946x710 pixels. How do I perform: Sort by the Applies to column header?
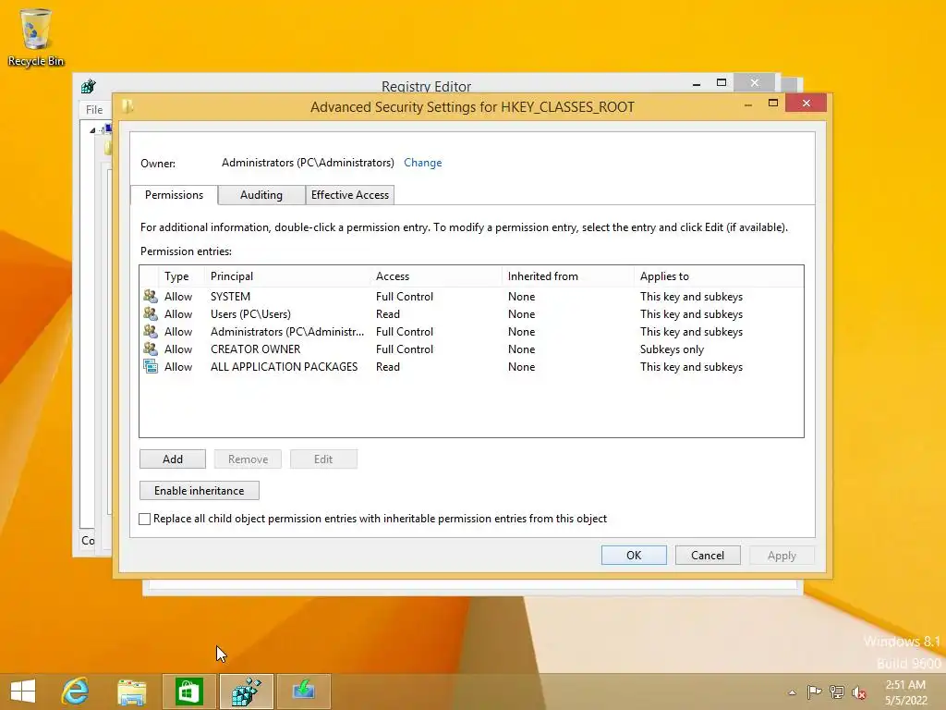pyautogui.click(x=719, y=275)
